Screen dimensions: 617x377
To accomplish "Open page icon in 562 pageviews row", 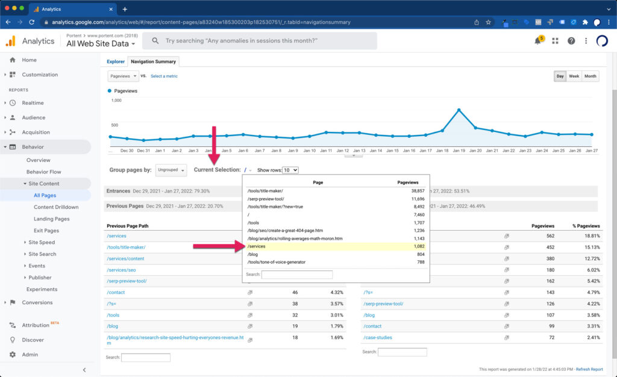I will coord(506,236).
